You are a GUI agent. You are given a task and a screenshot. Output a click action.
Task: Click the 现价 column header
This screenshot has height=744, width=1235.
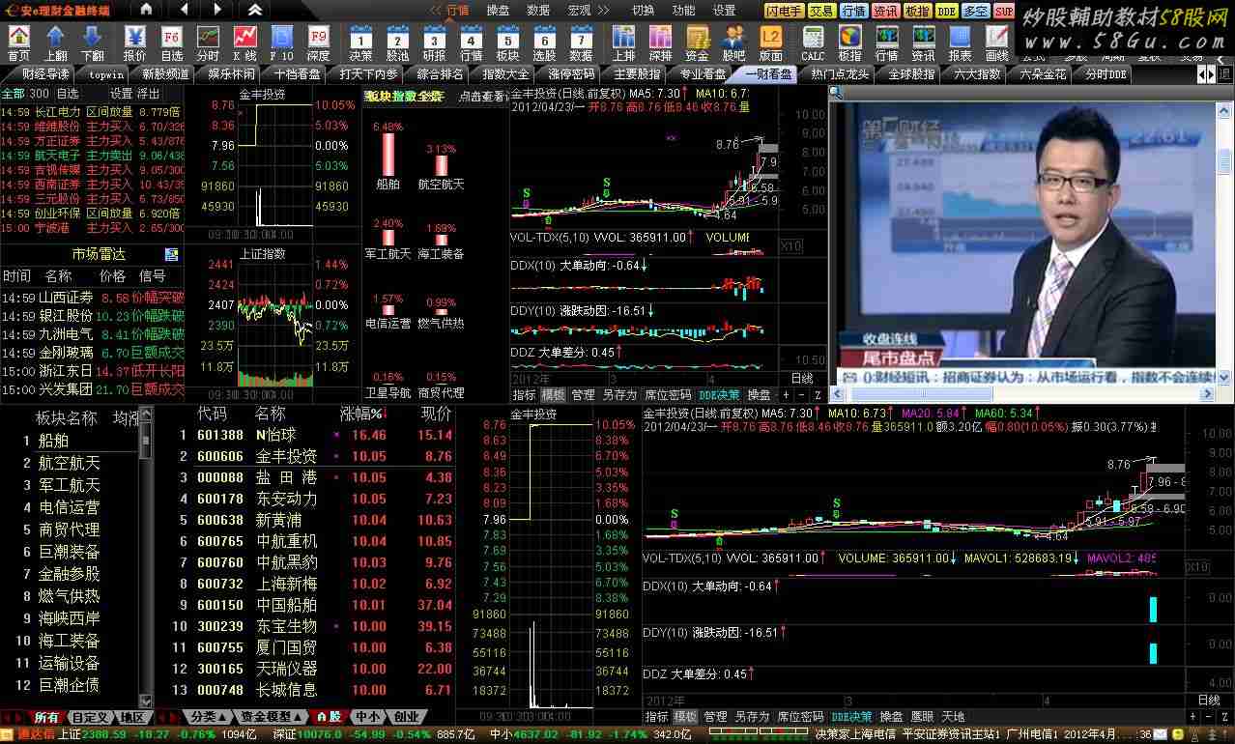[436, 414]
